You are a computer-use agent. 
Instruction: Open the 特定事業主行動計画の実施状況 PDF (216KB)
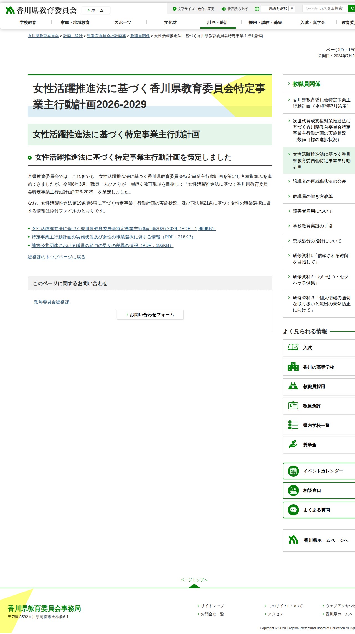pyautogui.click(x=113, y=237)
